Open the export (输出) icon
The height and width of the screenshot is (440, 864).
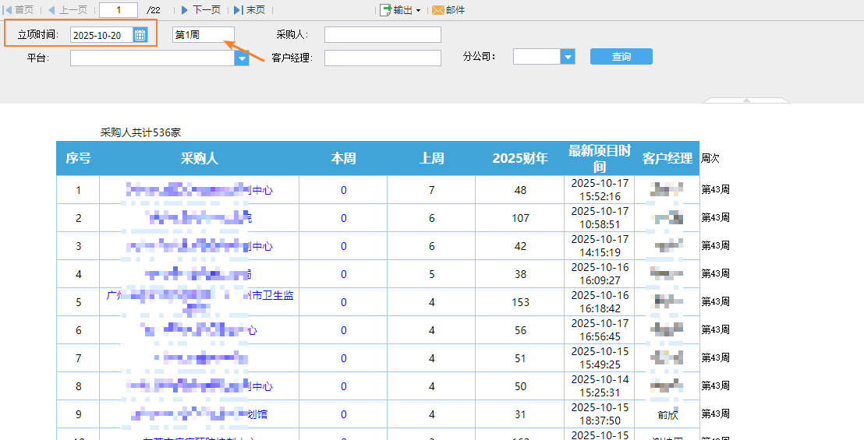click(385, 10)
